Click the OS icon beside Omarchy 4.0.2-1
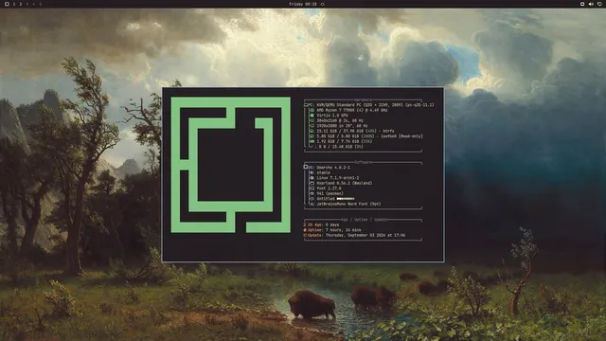Viewport: 606px width, 341px height. click(306, 167)
